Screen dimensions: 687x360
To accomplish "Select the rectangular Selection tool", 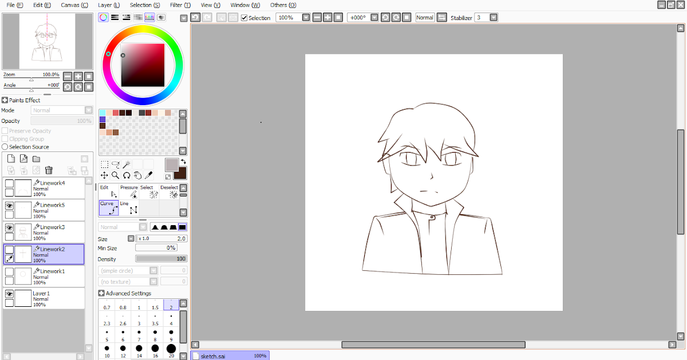I will coord(104,165).
